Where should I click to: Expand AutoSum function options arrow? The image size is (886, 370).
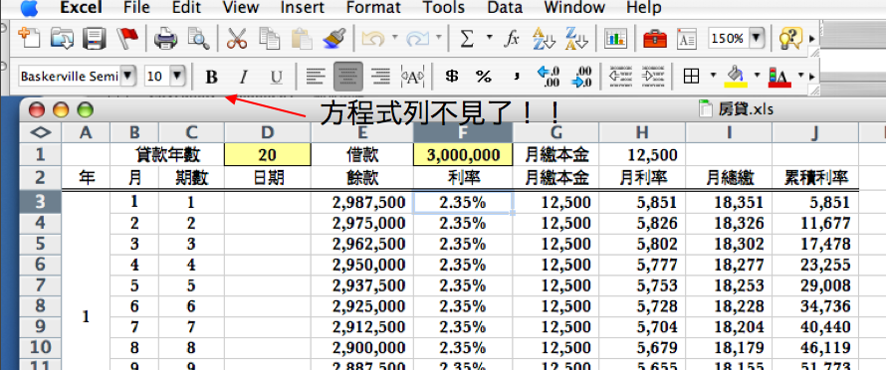coord(489,38)
